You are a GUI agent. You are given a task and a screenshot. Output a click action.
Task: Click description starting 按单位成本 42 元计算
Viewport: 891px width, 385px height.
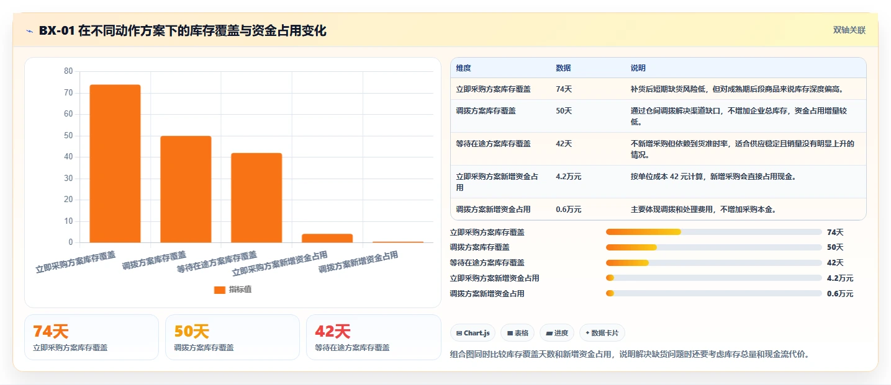[x=713, y=177]
